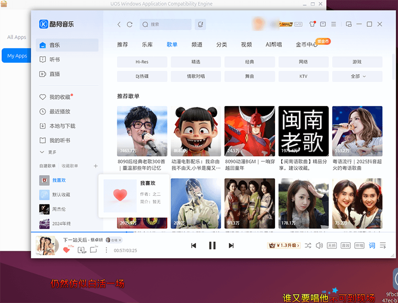Open the 动漫电影配乐 playlist cover
Screen dimensions: 398x303
pyautogui.click(x=196, y=131)
